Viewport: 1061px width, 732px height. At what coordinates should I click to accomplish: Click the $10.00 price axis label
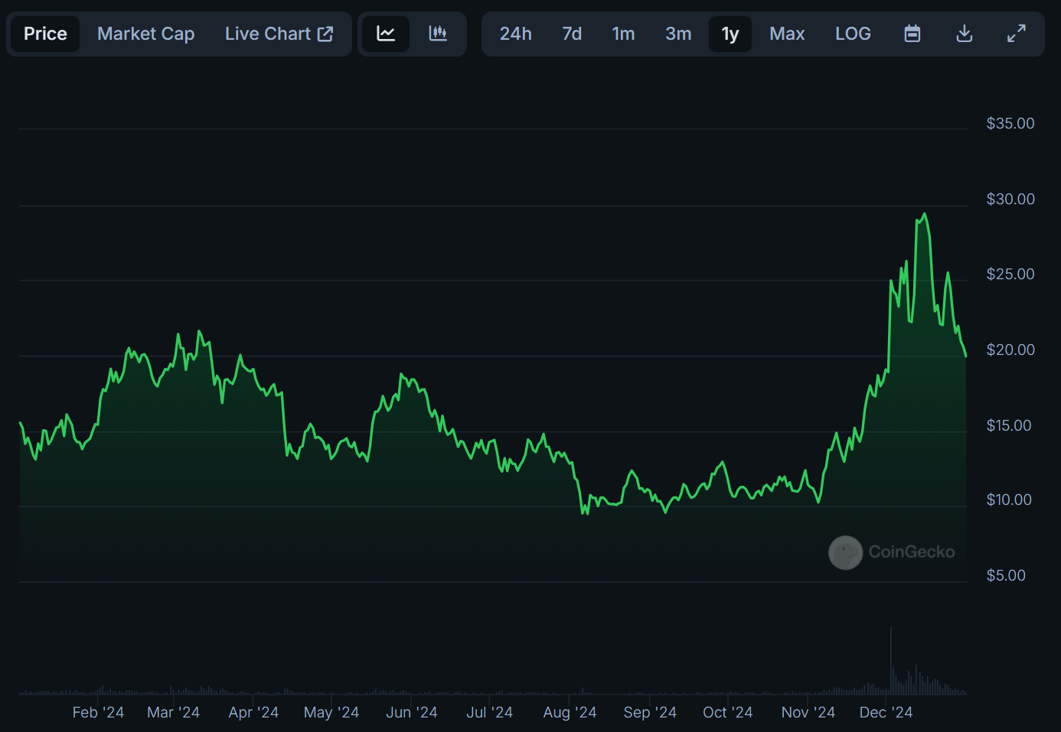pyautogui.click(x=1008, y=499)
